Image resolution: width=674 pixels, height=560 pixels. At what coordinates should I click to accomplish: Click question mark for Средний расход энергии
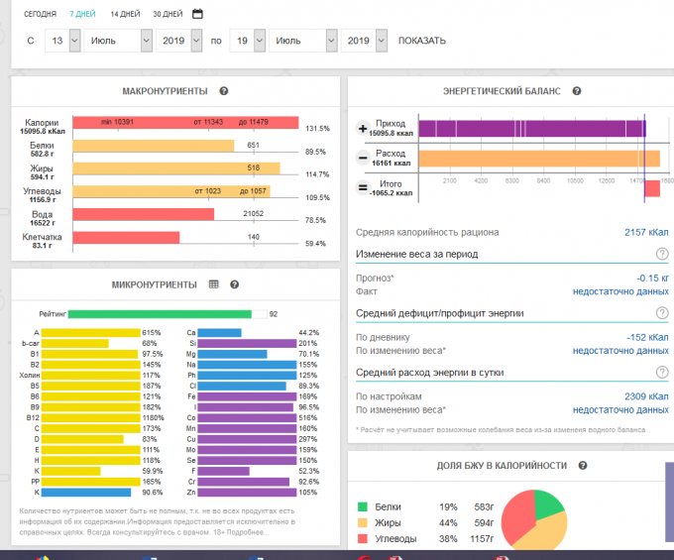661,372
